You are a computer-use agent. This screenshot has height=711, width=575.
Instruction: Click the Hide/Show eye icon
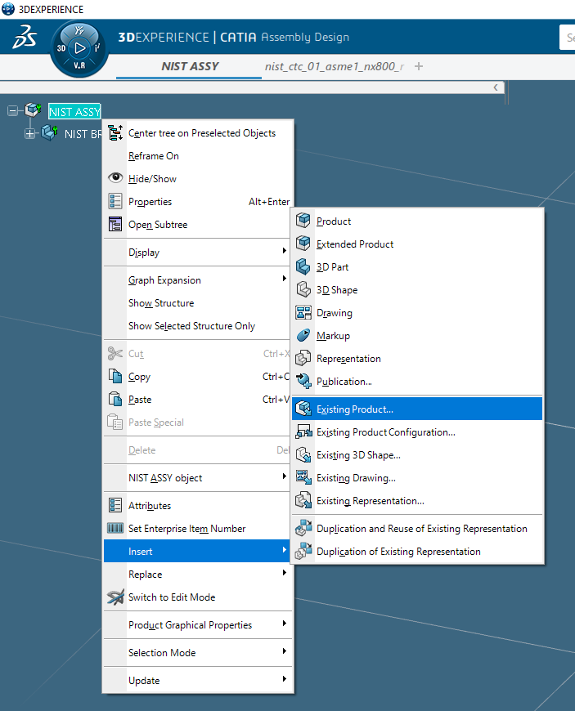click(115, 178)
